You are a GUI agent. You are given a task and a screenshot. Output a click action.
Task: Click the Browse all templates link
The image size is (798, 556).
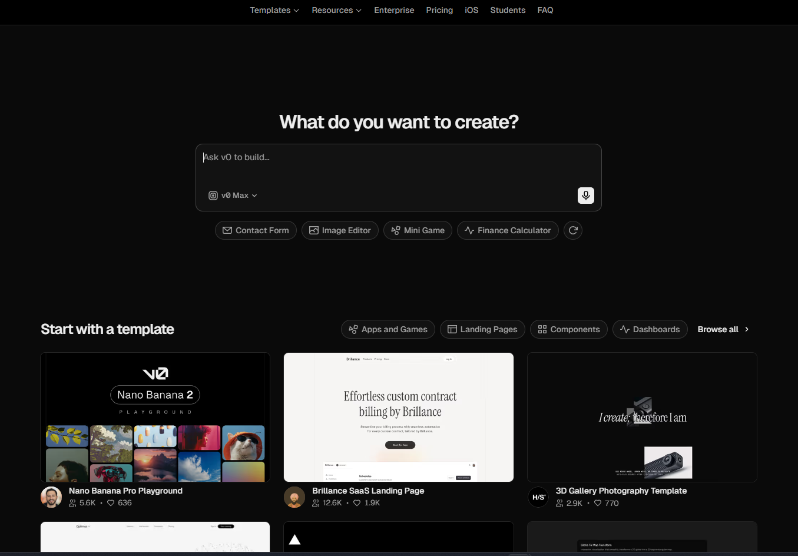click(723, 329)
